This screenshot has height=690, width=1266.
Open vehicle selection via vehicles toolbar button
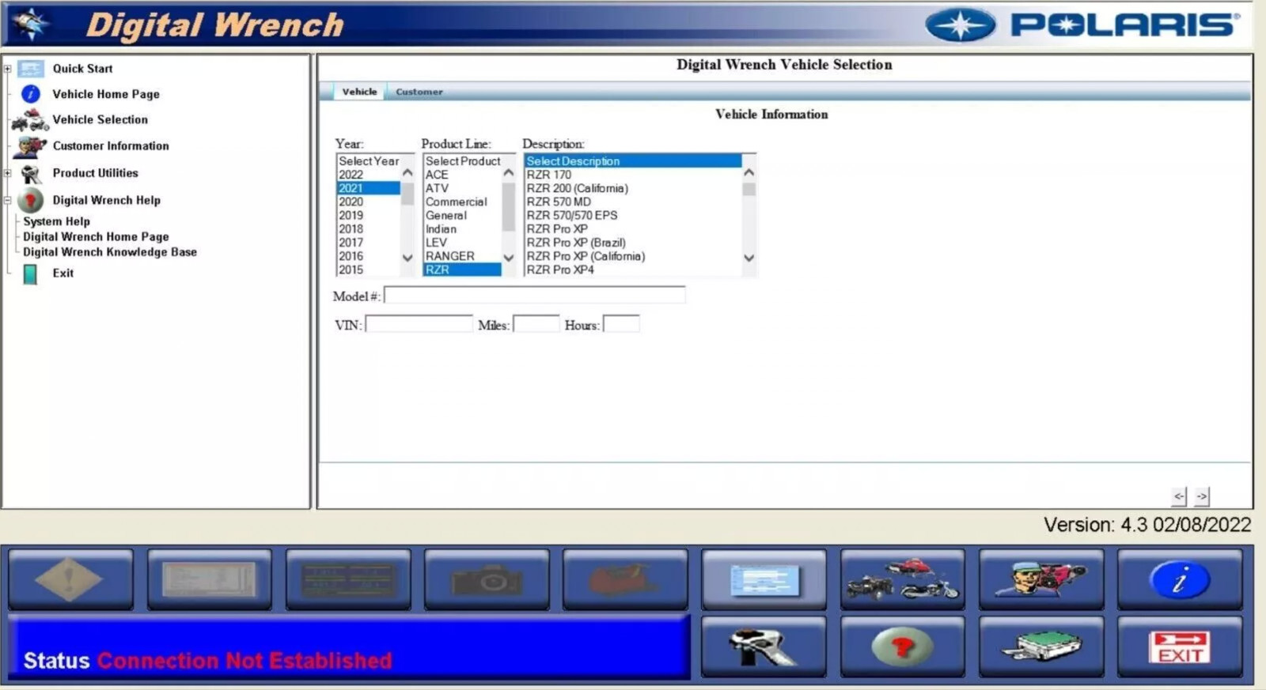click(902, 579)
